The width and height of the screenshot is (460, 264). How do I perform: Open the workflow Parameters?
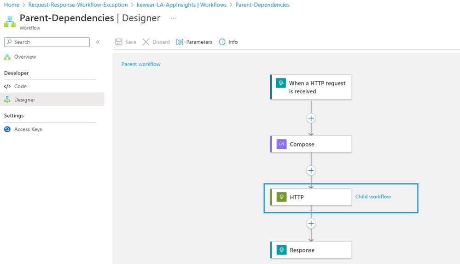(194, 42)
